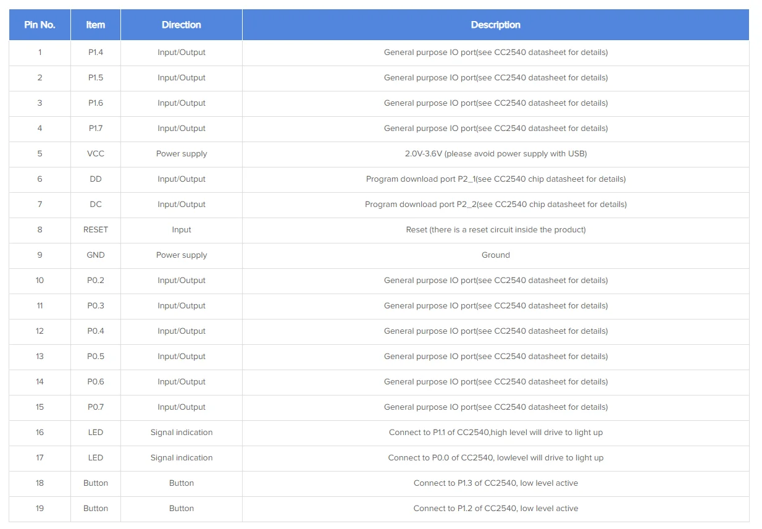Click the Button direction cell in row 18
The height and width of the screenshot is (529, 762).
tap(182, 483)
